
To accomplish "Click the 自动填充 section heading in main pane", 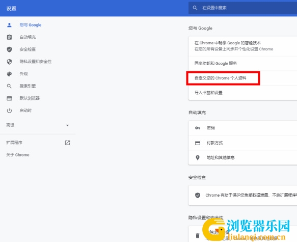I will click(197, 113).
